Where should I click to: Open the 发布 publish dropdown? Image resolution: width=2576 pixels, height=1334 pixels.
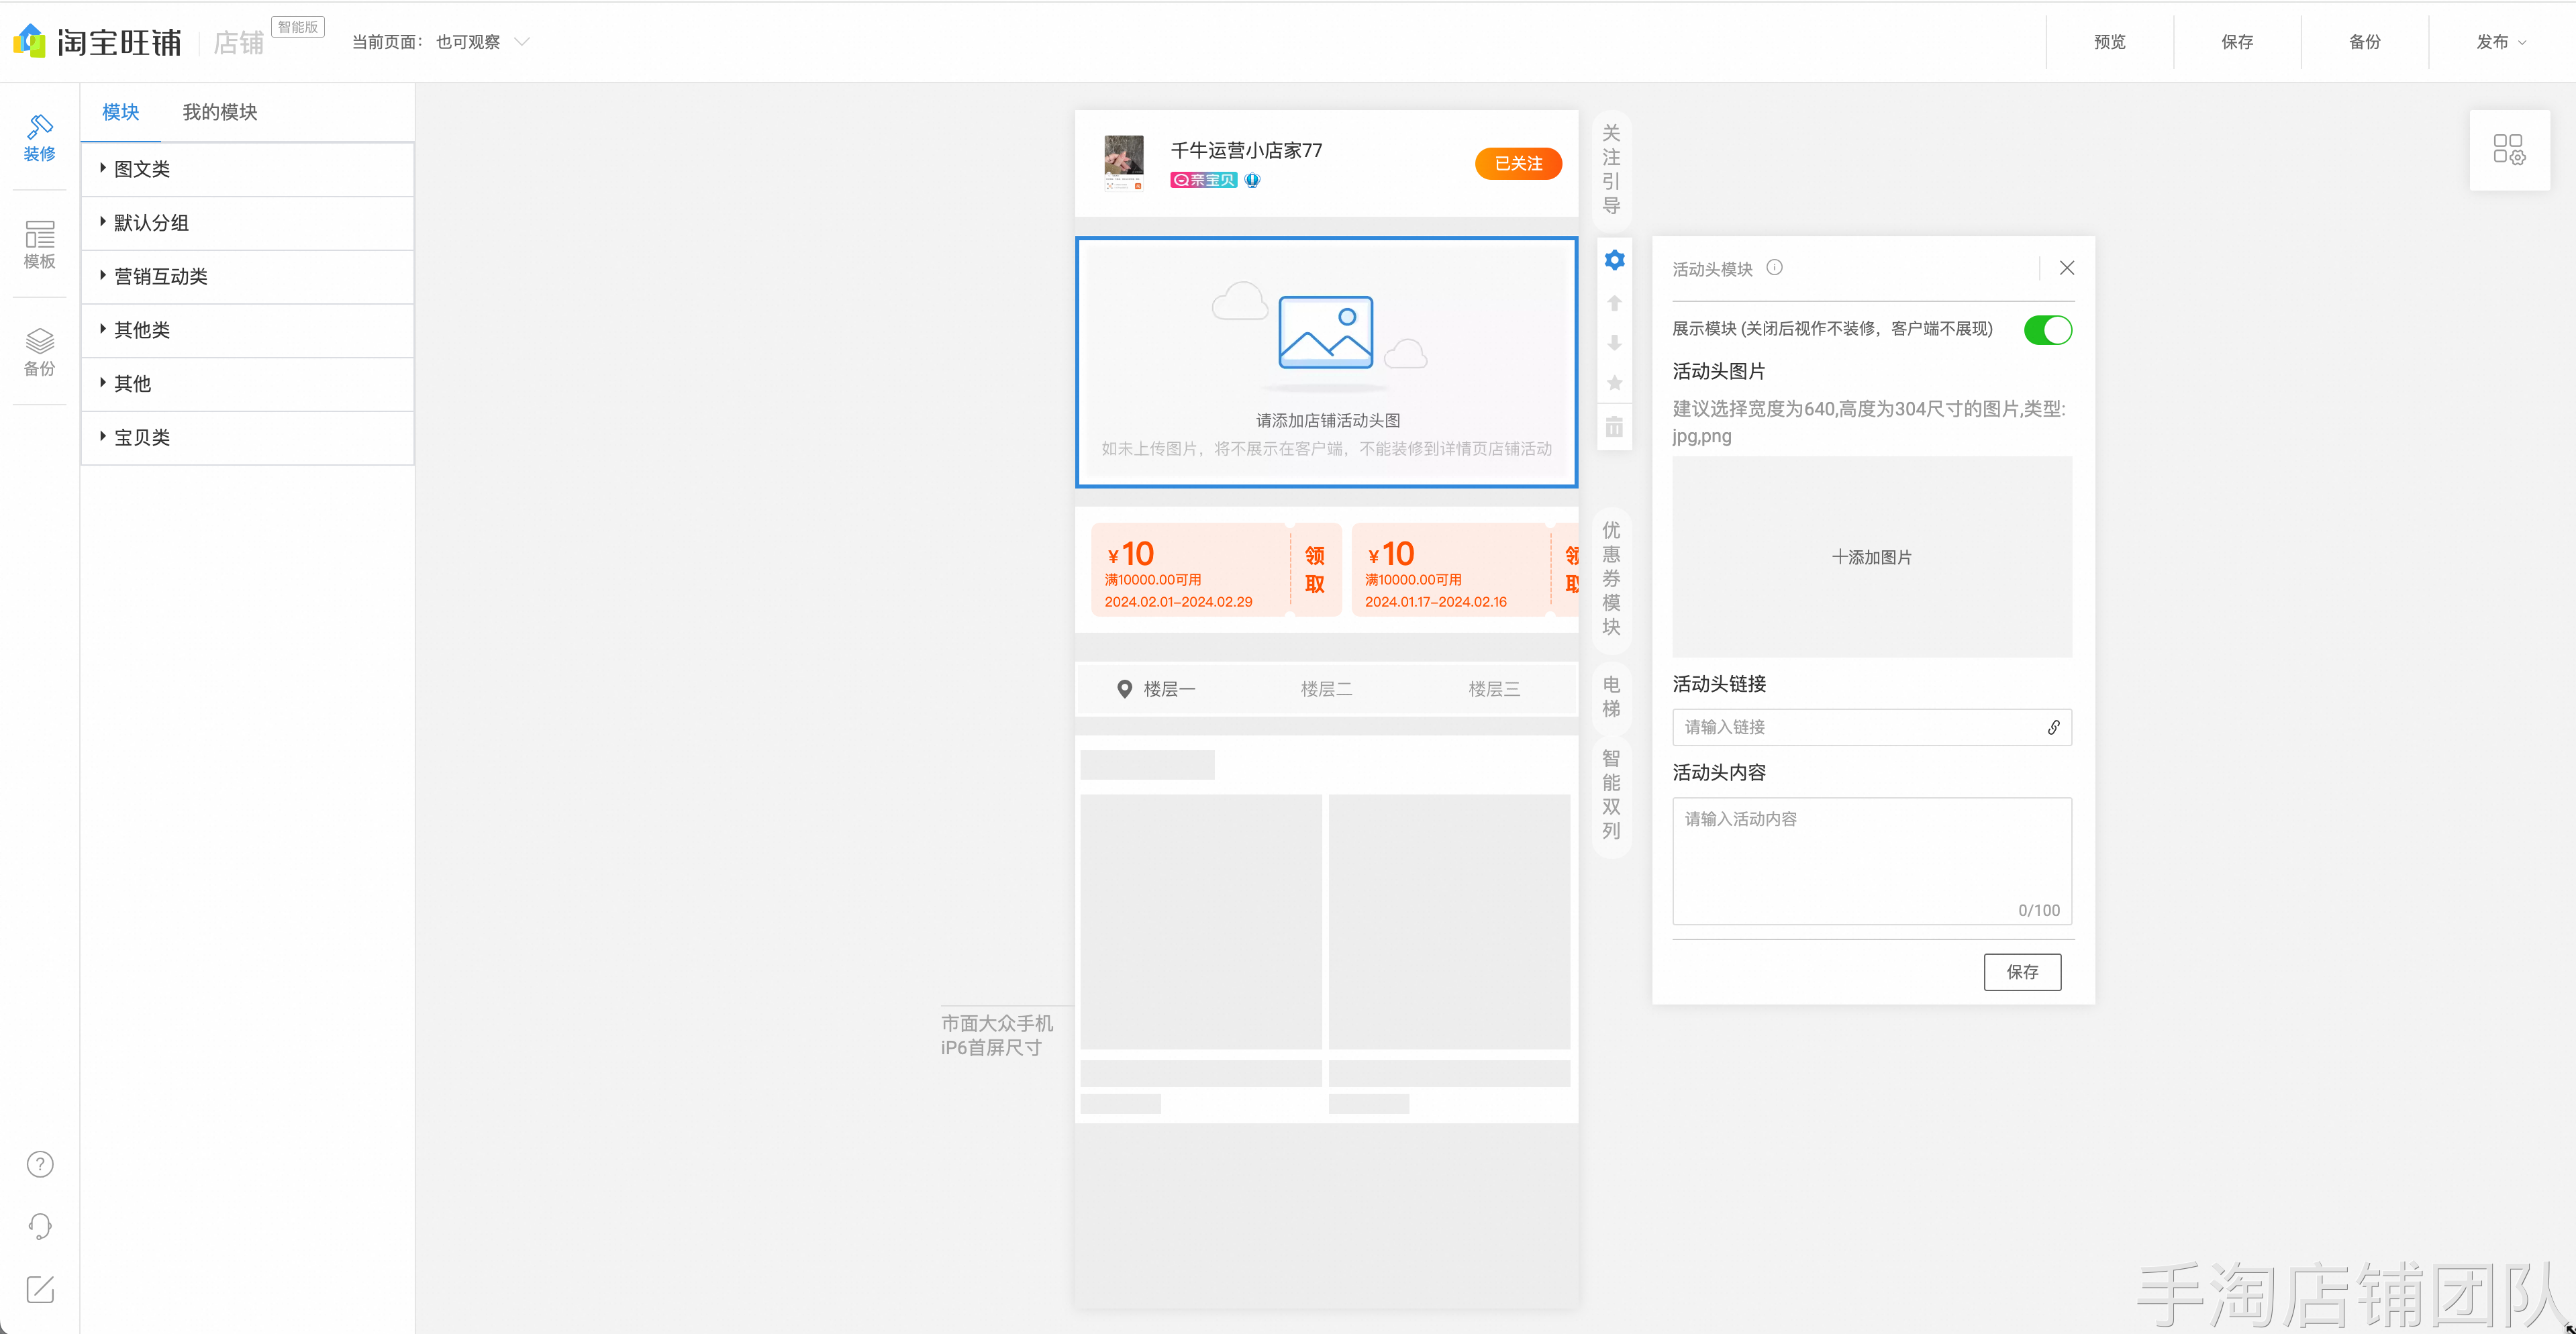pyautogui.click(x=2500, y=42)
